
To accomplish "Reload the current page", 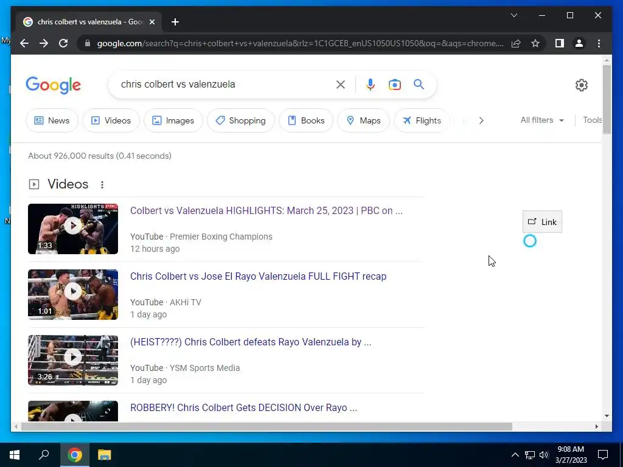I will point(63,43).
